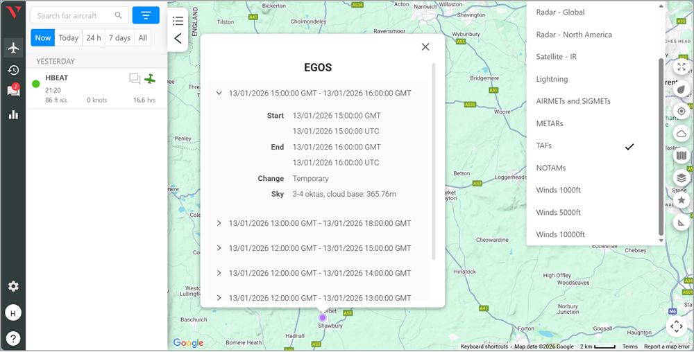Screen dimensions: 694x352
Task: Select the 24 h time filter tab
Action: 94,38
